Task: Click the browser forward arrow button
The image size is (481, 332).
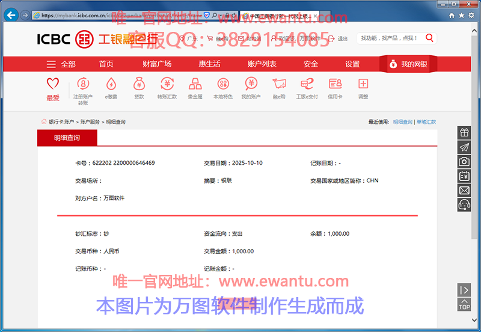Action: [x=25, y=15]
